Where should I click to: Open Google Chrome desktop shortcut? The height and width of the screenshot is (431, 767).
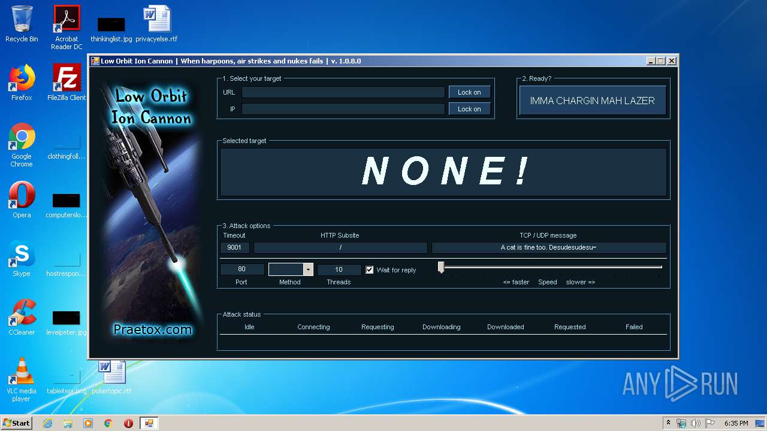pyautogui.click(x=22, y=145)
